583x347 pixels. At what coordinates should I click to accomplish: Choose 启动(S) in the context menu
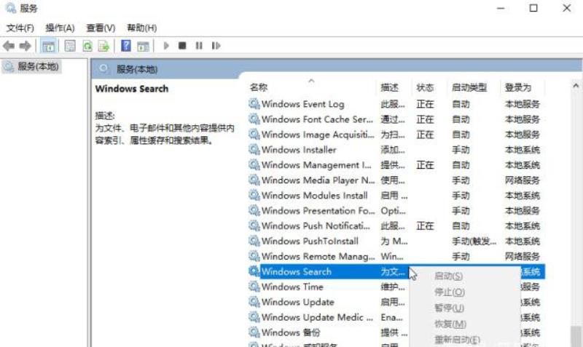click(448, 276)
